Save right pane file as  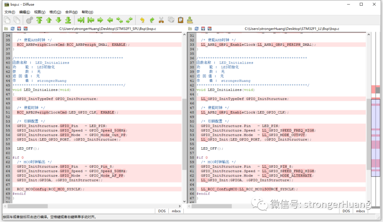pos(210,29)
